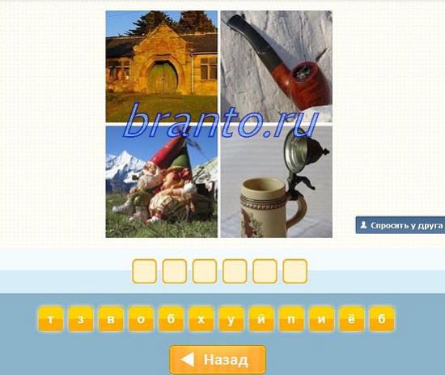
Task: Click the stone house picture
Action: coord(162,66)
